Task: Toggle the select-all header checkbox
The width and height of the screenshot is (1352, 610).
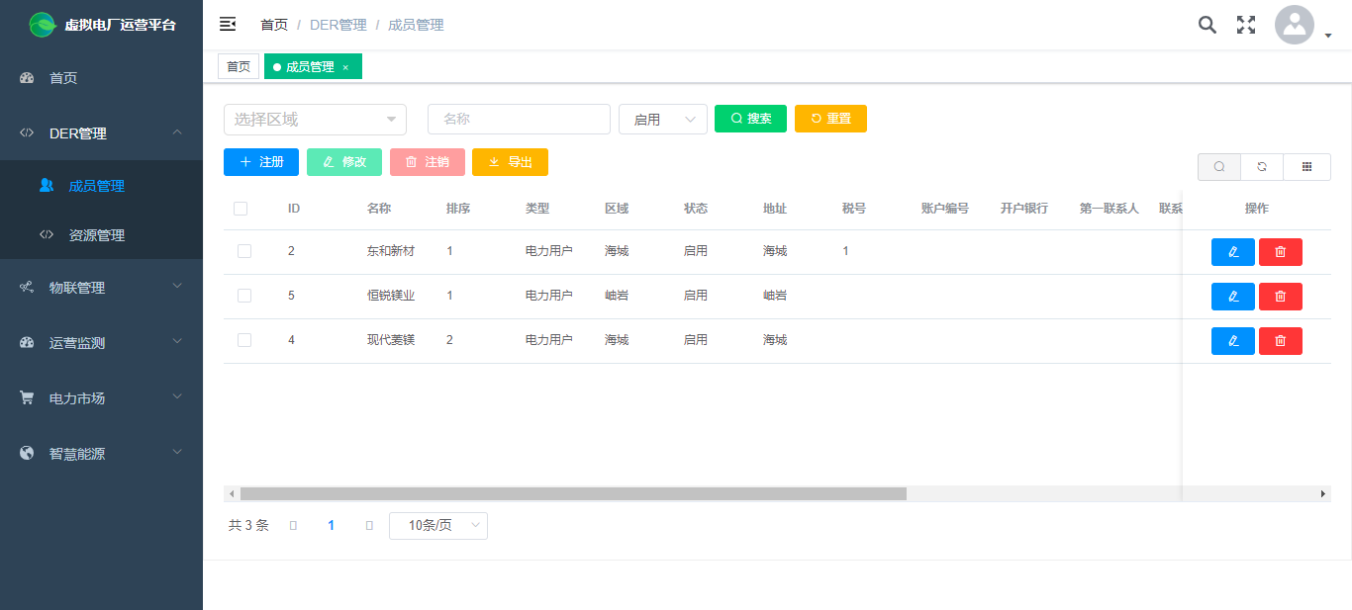Action: (x=241, y=209)
